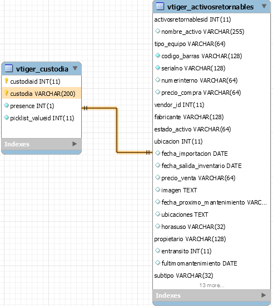Select the propietario VARCHAR(128) column

click(x=190, y=239)
